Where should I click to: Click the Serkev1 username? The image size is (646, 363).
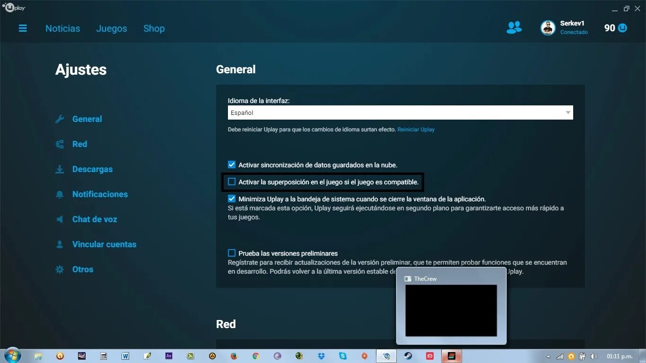tap(572, 23)
